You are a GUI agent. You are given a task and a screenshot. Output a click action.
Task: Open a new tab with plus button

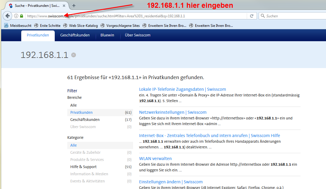pos(74,5)
